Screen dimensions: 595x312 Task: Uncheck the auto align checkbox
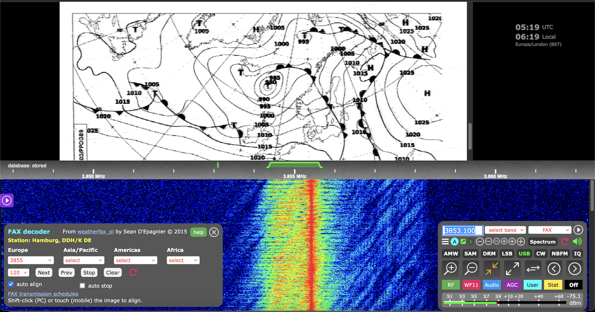click(x=11, y=284)
